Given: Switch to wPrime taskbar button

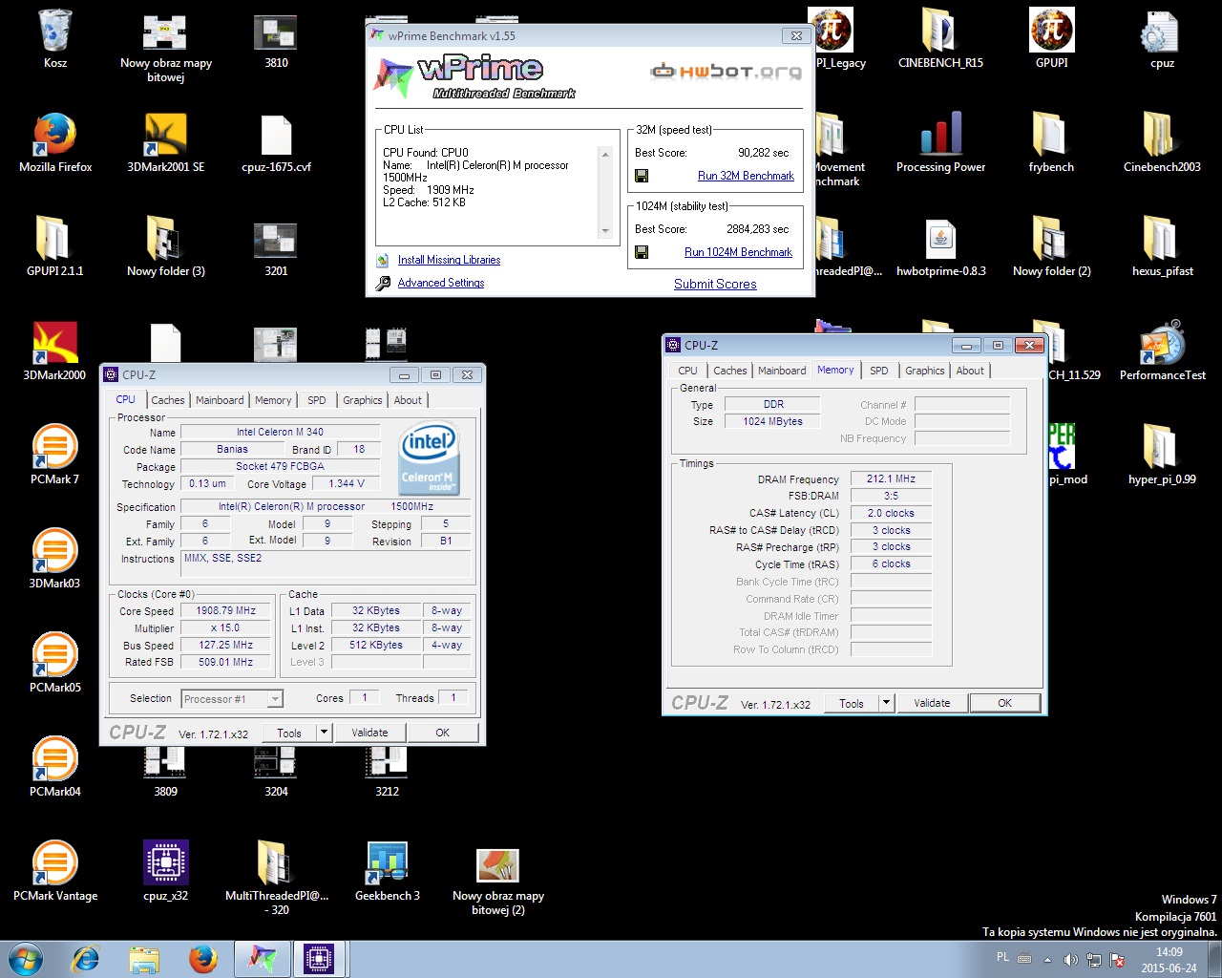Looking at the screenshot, I should coord(262,958).
